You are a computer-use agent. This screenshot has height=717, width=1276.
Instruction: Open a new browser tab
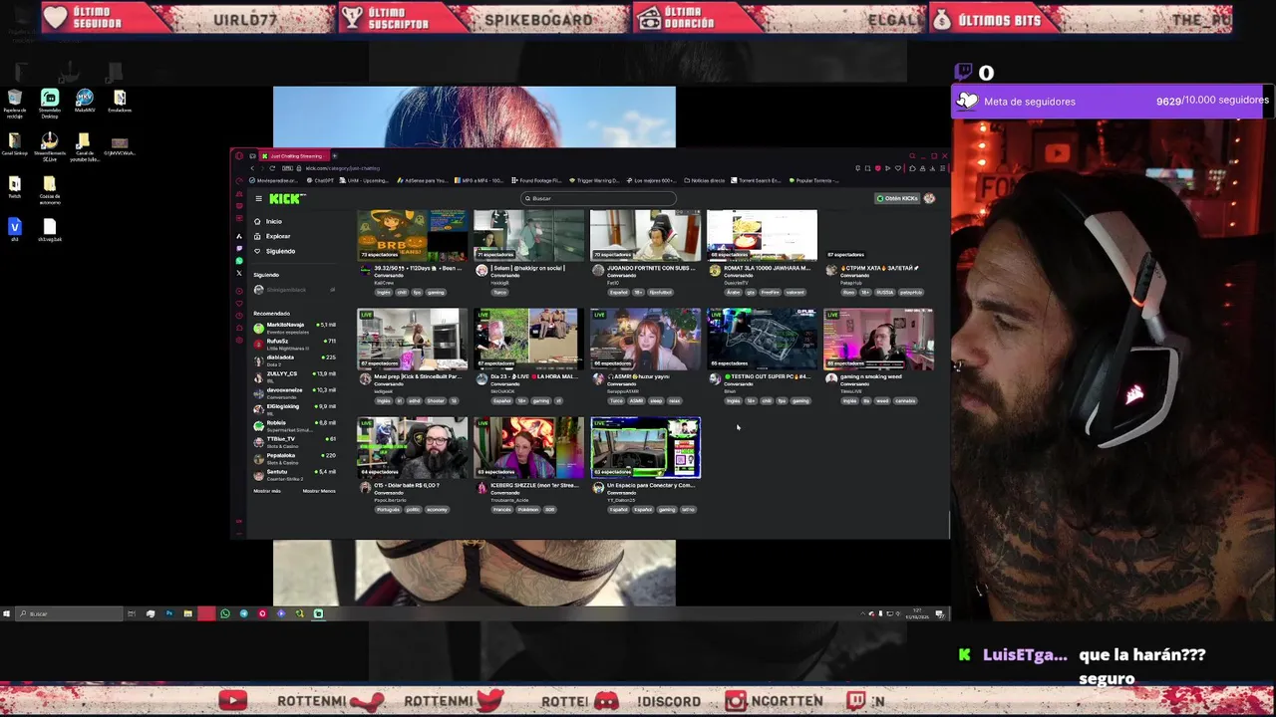pos(335,156)
